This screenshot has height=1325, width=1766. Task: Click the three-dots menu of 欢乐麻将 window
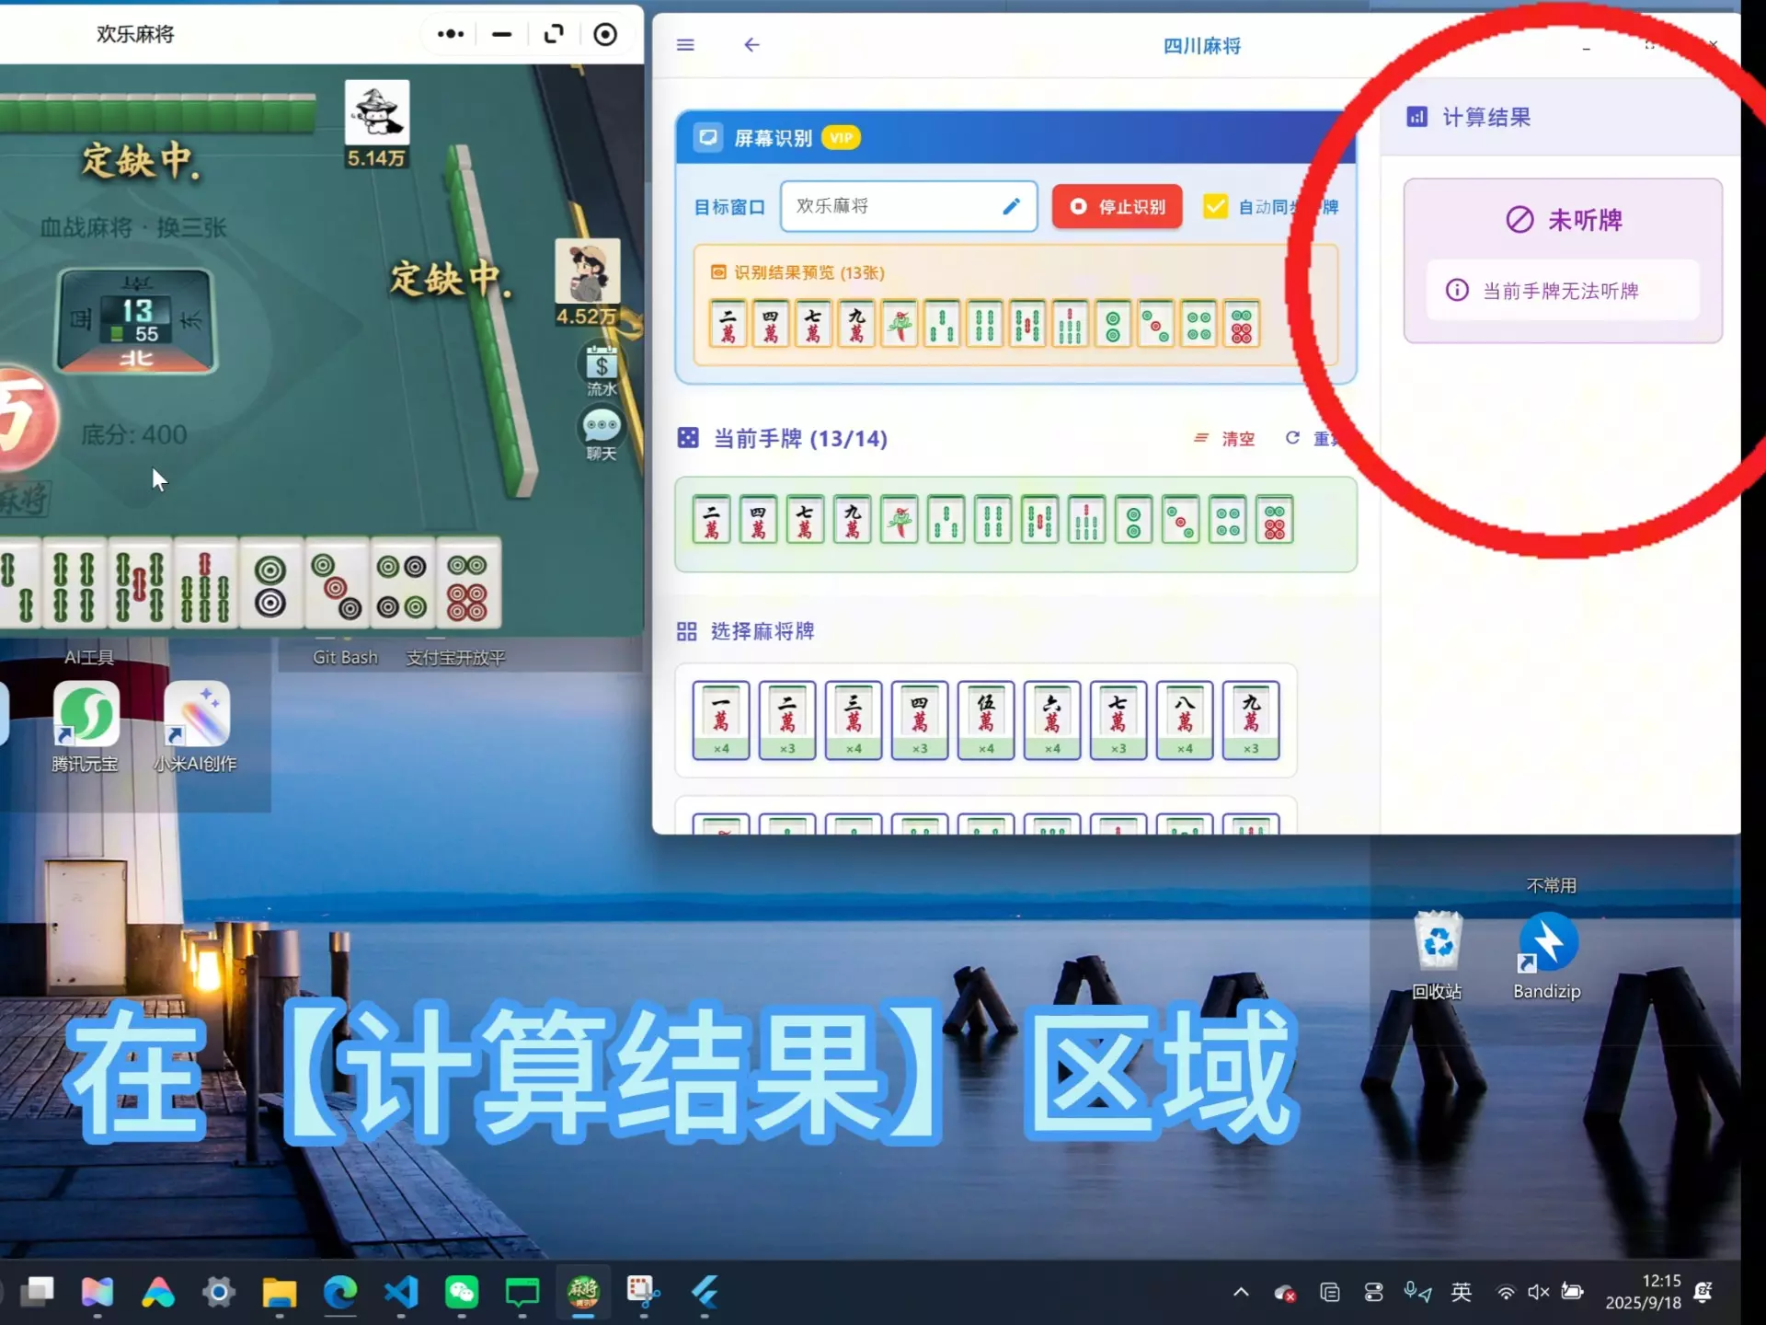point(450,34)
